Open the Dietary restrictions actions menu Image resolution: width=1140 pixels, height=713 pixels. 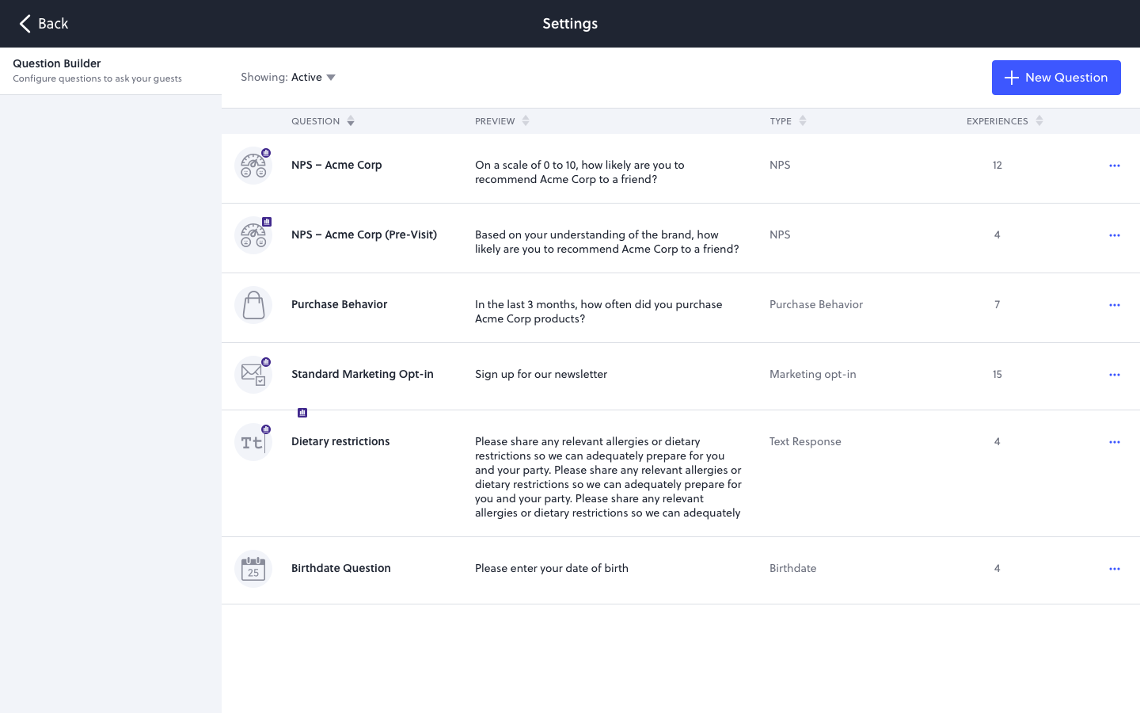pos(1115,442)
